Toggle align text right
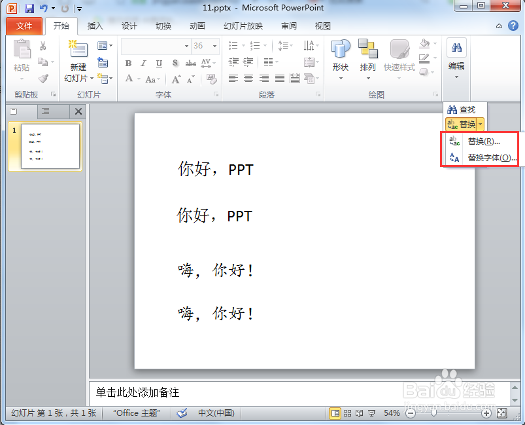 pos(264,79)
